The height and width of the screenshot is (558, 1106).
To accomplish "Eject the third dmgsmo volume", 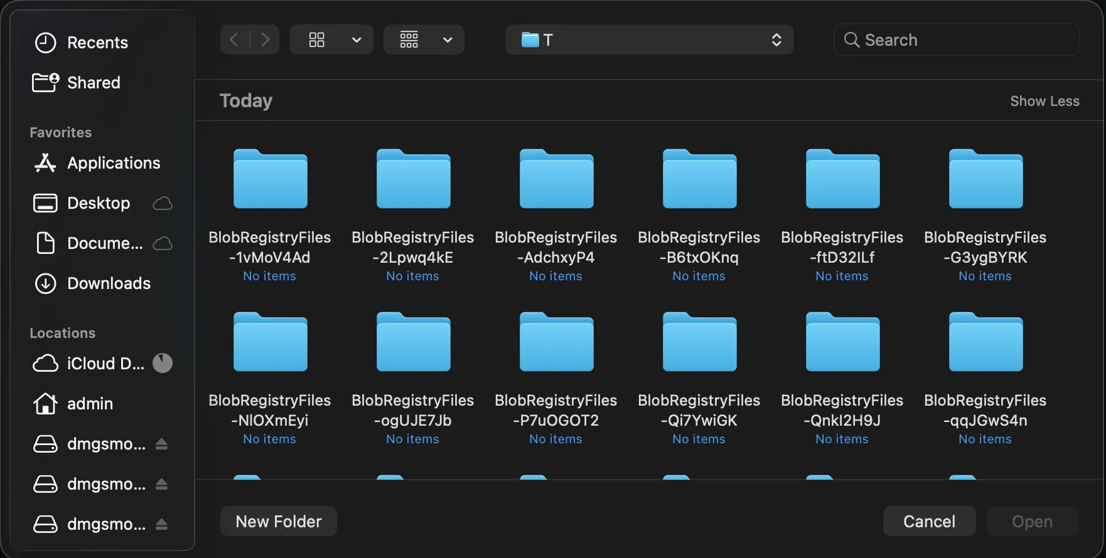I will click(161, 524).
